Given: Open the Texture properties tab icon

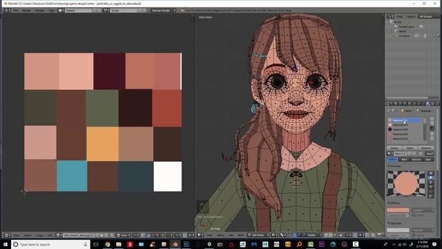Looking at the screenshot, I should coord(433,104).
